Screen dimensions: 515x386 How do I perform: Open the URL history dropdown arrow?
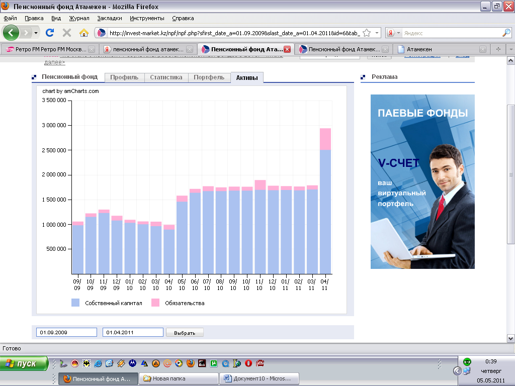pyautogui.click(x=377, y=33)
